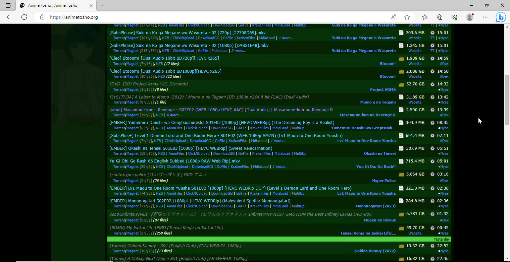The width and height of the screenshot is (510, 262).
Task: Open browser Collections
Action: click(x=440, y=17)
